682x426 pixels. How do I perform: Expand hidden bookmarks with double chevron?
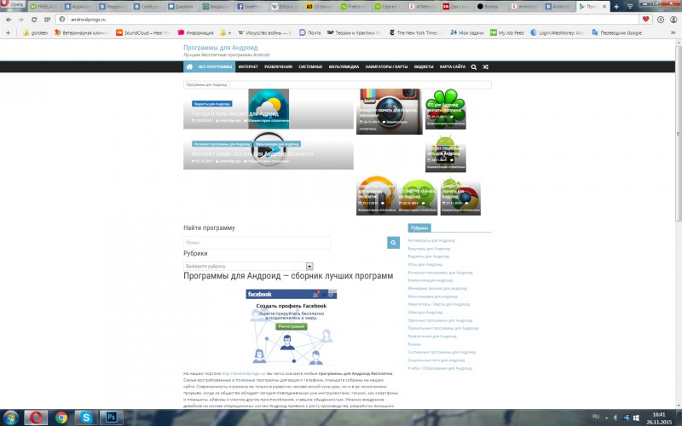click(673, 32)
